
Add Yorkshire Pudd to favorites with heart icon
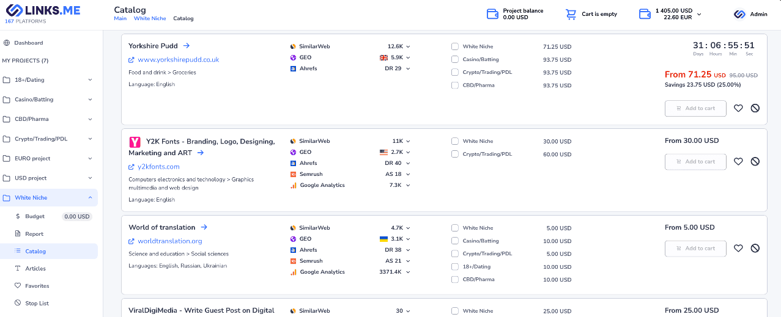(x=738, y=108)
